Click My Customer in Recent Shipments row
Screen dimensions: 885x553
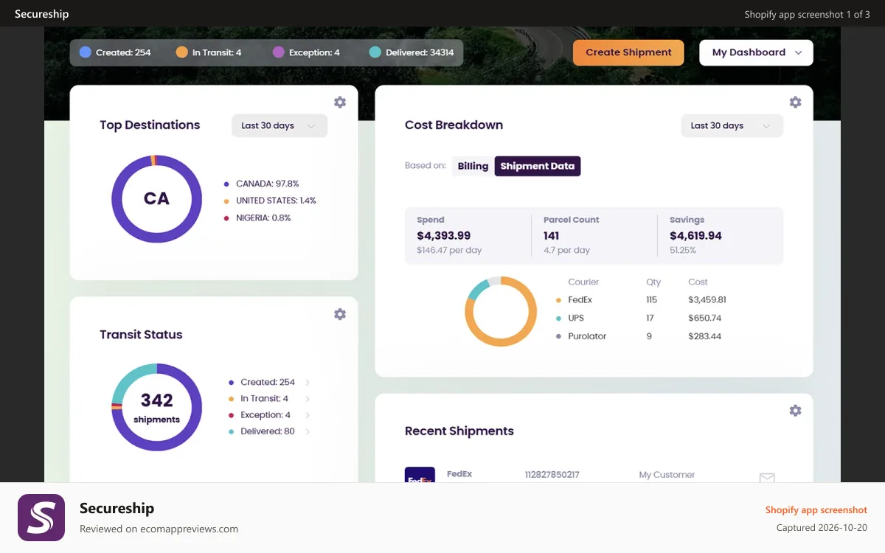667,475
